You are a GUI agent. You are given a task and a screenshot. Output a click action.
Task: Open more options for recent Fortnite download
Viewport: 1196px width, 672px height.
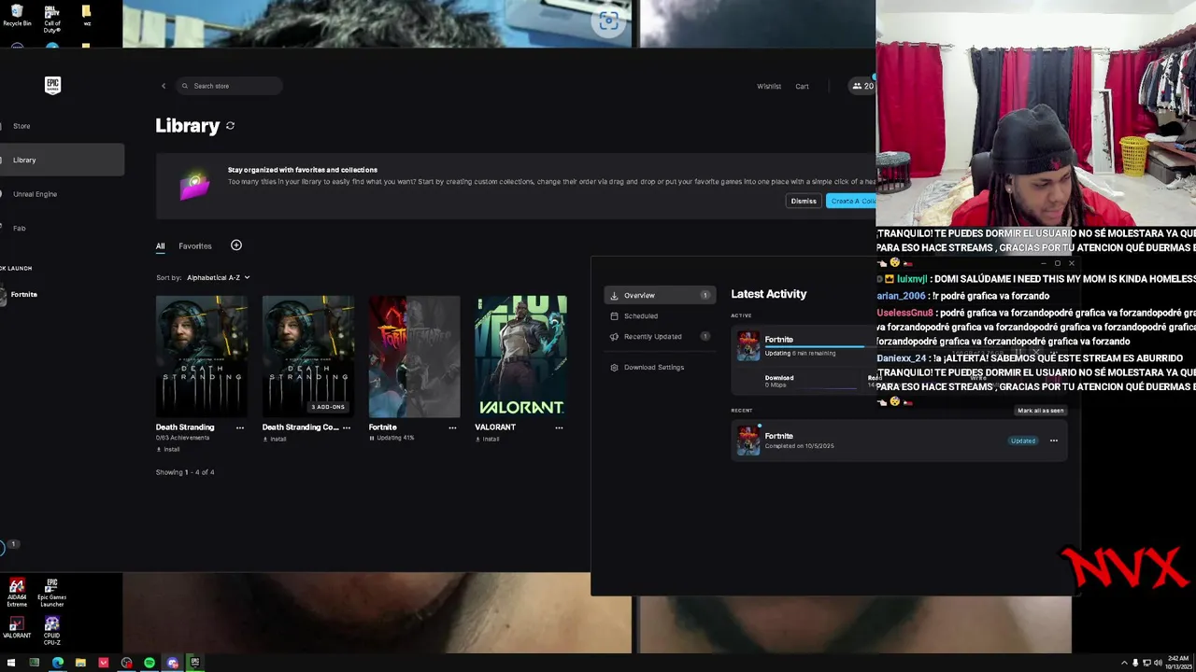[x=1053, y=441]
